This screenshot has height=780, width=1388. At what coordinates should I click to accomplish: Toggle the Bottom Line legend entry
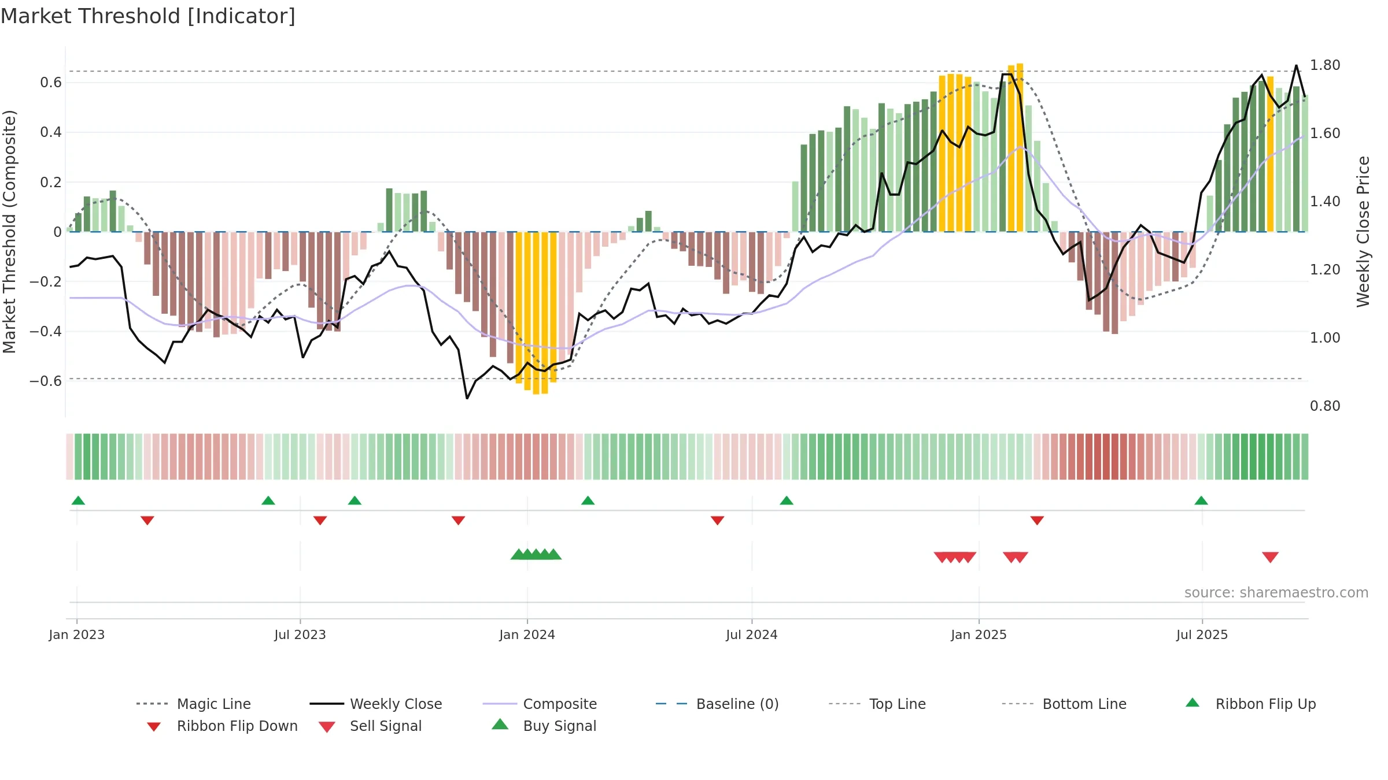(1064, 704)
